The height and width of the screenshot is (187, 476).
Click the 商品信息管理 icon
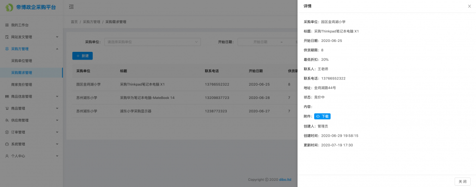point(7,97)
